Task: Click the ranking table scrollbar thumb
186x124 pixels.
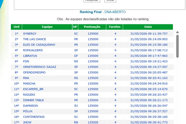Action: click(x=177, y=46)
